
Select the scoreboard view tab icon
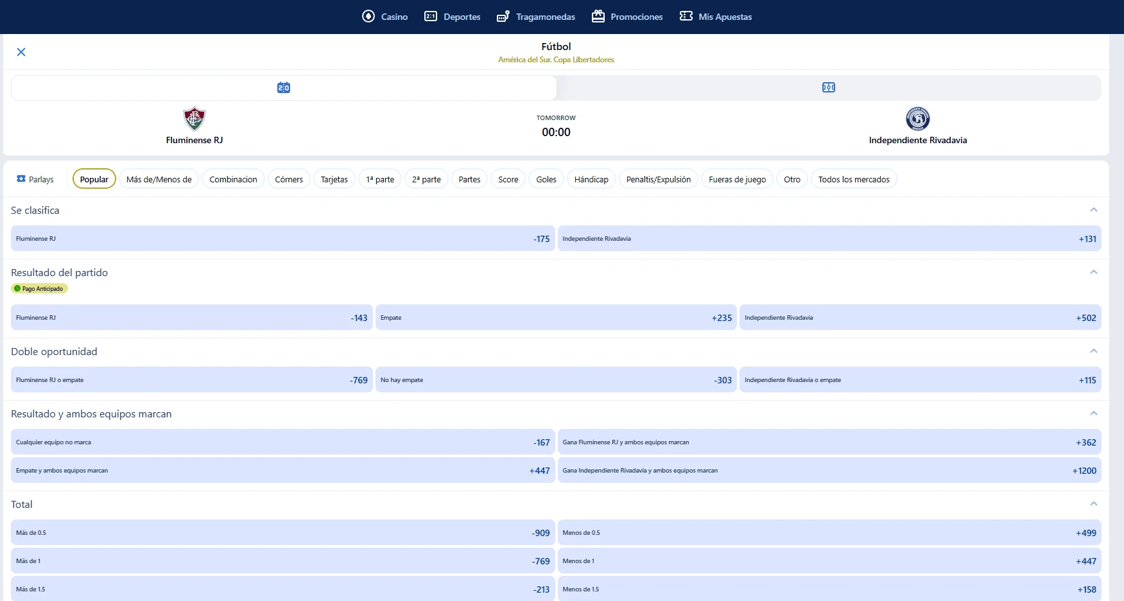point(284,87)
